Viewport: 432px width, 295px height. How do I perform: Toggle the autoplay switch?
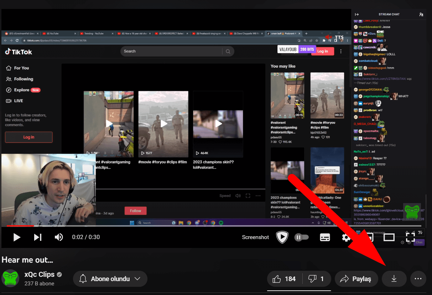coord(302,237)
